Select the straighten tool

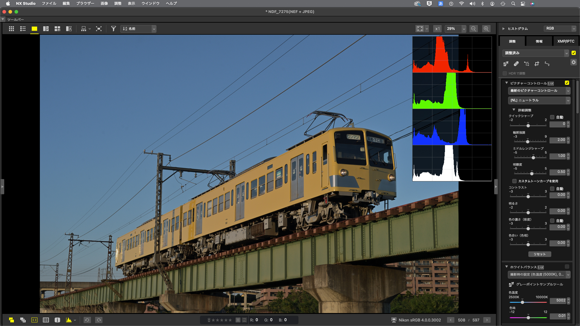547,64
